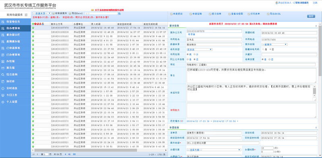Click the search magnifier icon above case list
The image size is (322, 158).
[119, 13]
